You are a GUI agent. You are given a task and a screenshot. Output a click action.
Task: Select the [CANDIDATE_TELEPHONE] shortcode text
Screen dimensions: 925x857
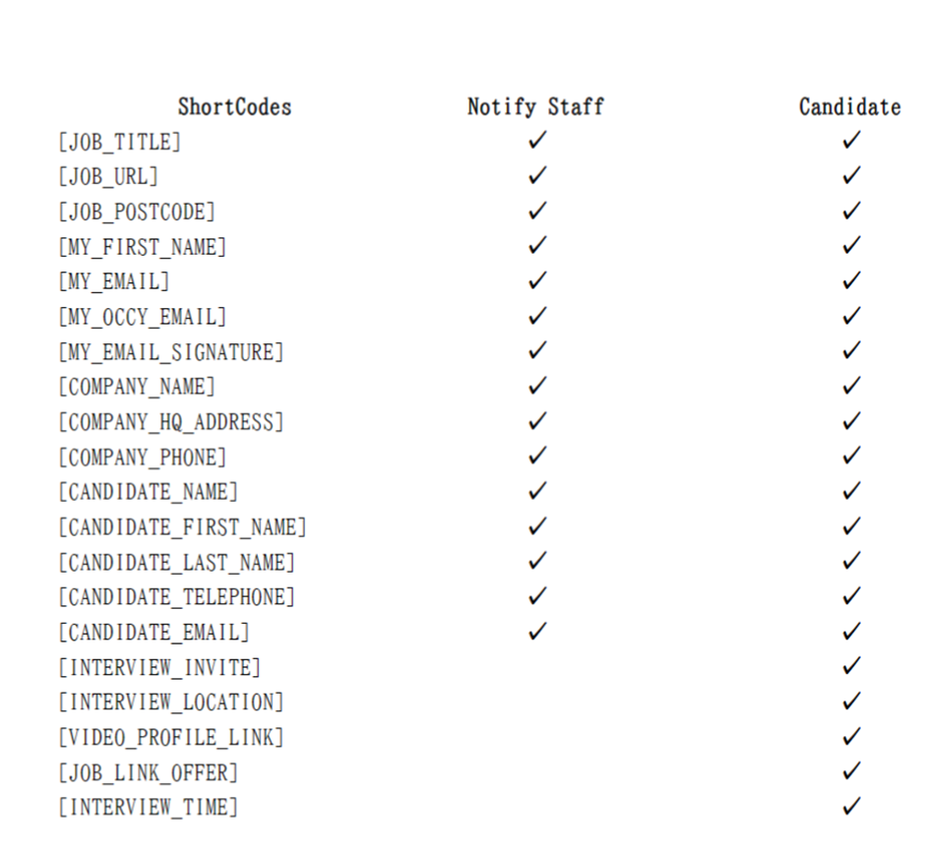click(177, 597)
